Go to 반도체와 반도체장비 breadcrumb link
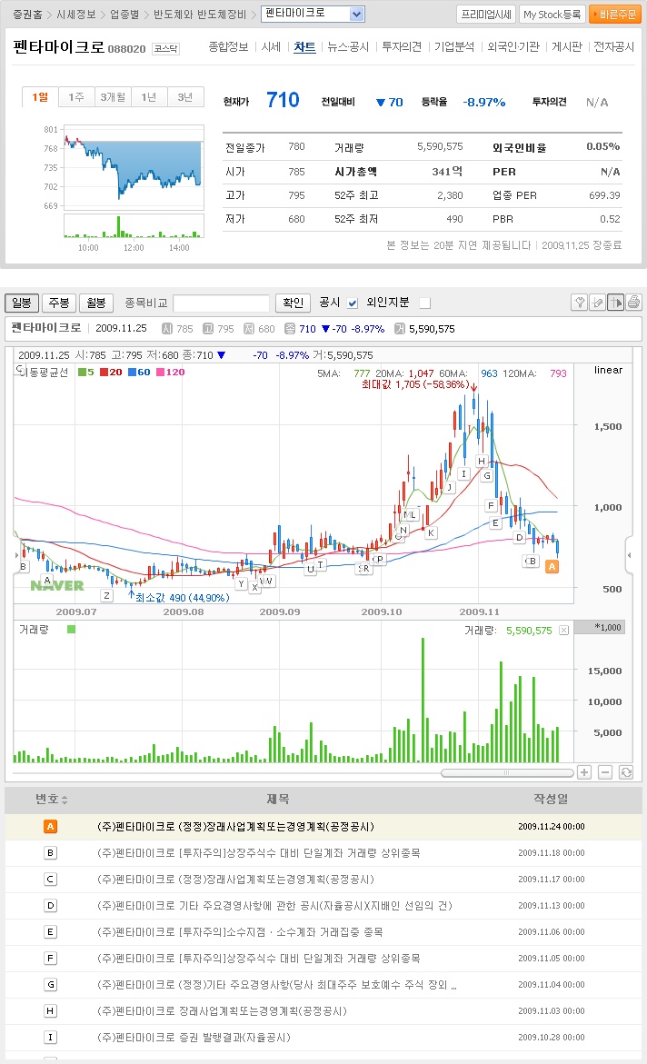The height and width of the screenshot is (1064, 647). [x=200, y=15]
